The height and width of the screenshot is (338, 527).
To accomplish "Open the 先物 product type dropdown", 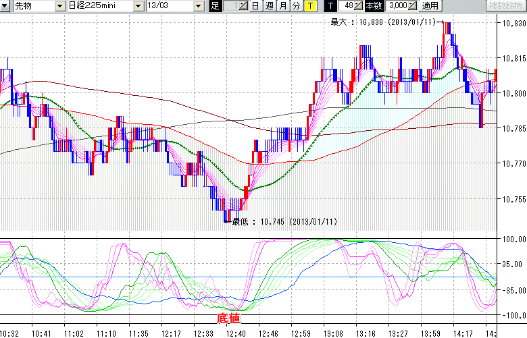I will click(x=32, y=6).
